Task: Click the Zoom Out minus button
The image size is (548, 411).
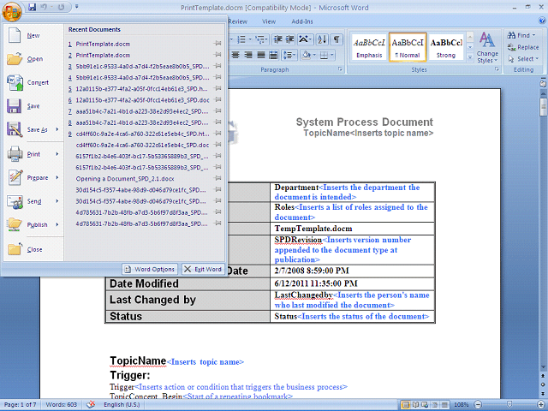Action: (478, 405)
